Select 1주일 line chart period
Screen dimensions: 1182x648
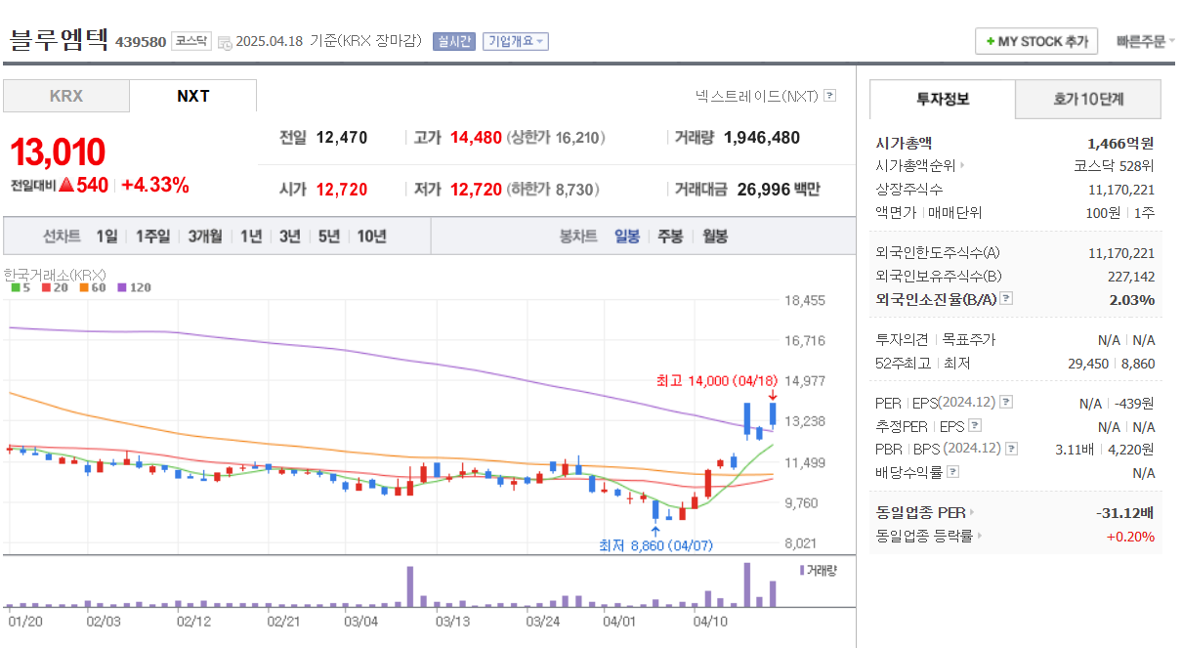coord(152,237)
